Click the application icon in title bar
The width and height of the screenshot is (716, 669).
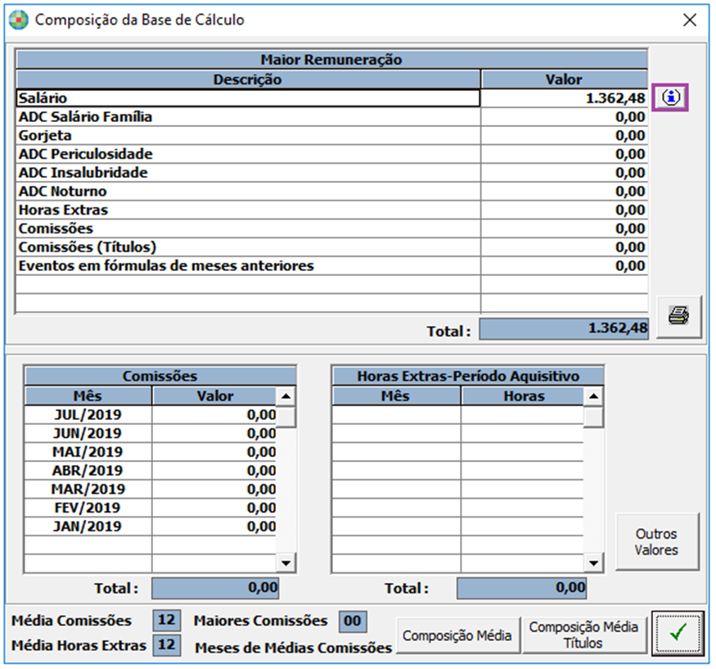pyautogui.click(x=19, y=20)
